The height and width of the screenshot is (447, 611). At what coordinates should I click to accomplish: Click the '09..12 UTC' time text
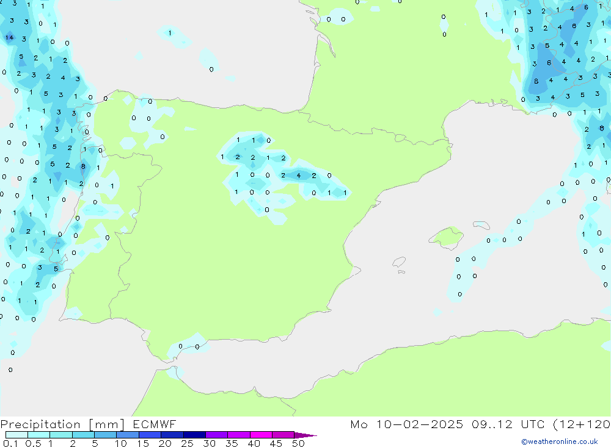[507, 424]
